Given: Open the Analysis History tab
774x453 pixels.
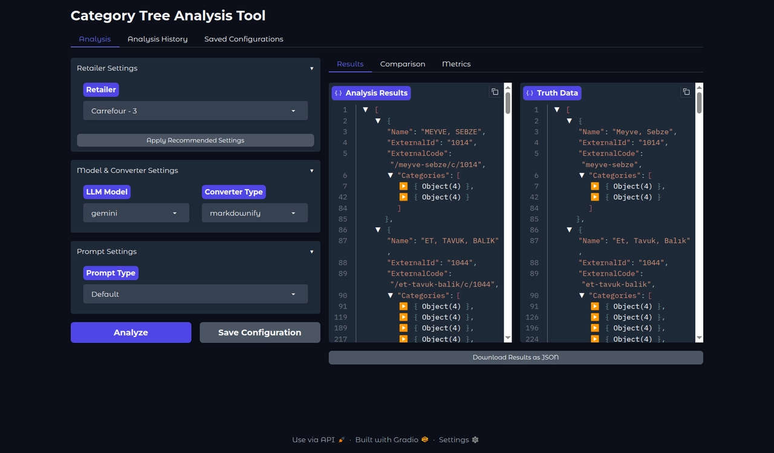Looking at the screenshot, I should point(157,39).
